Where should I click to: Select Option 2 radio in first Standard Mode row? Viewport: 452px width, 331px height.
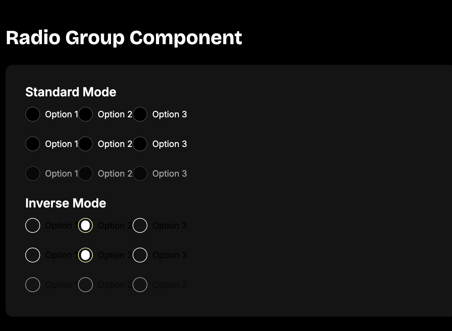[85, 114]
